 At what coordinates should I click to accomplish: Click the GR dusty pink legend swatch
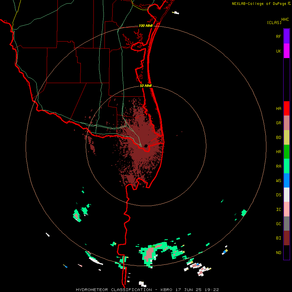(286, 123)
